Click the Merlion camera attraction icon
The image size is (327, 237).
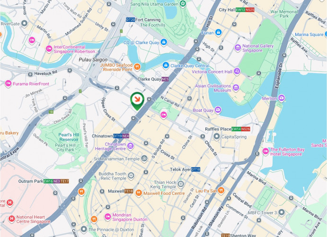click(282, 98)
